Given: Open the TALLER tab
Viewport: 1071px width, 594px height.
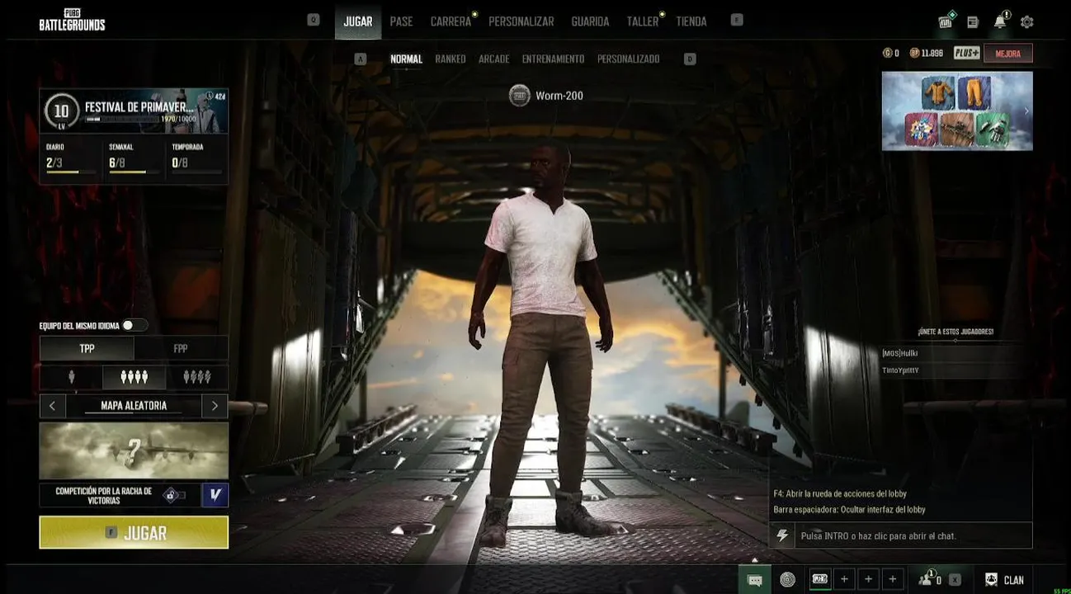Looking at the screenshot, I should [643, 21].
